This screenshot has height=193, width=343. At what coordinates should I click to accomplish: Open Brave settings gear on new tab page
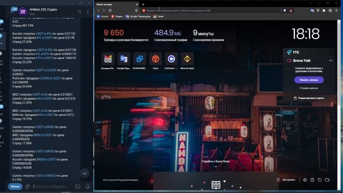(305, 180)
